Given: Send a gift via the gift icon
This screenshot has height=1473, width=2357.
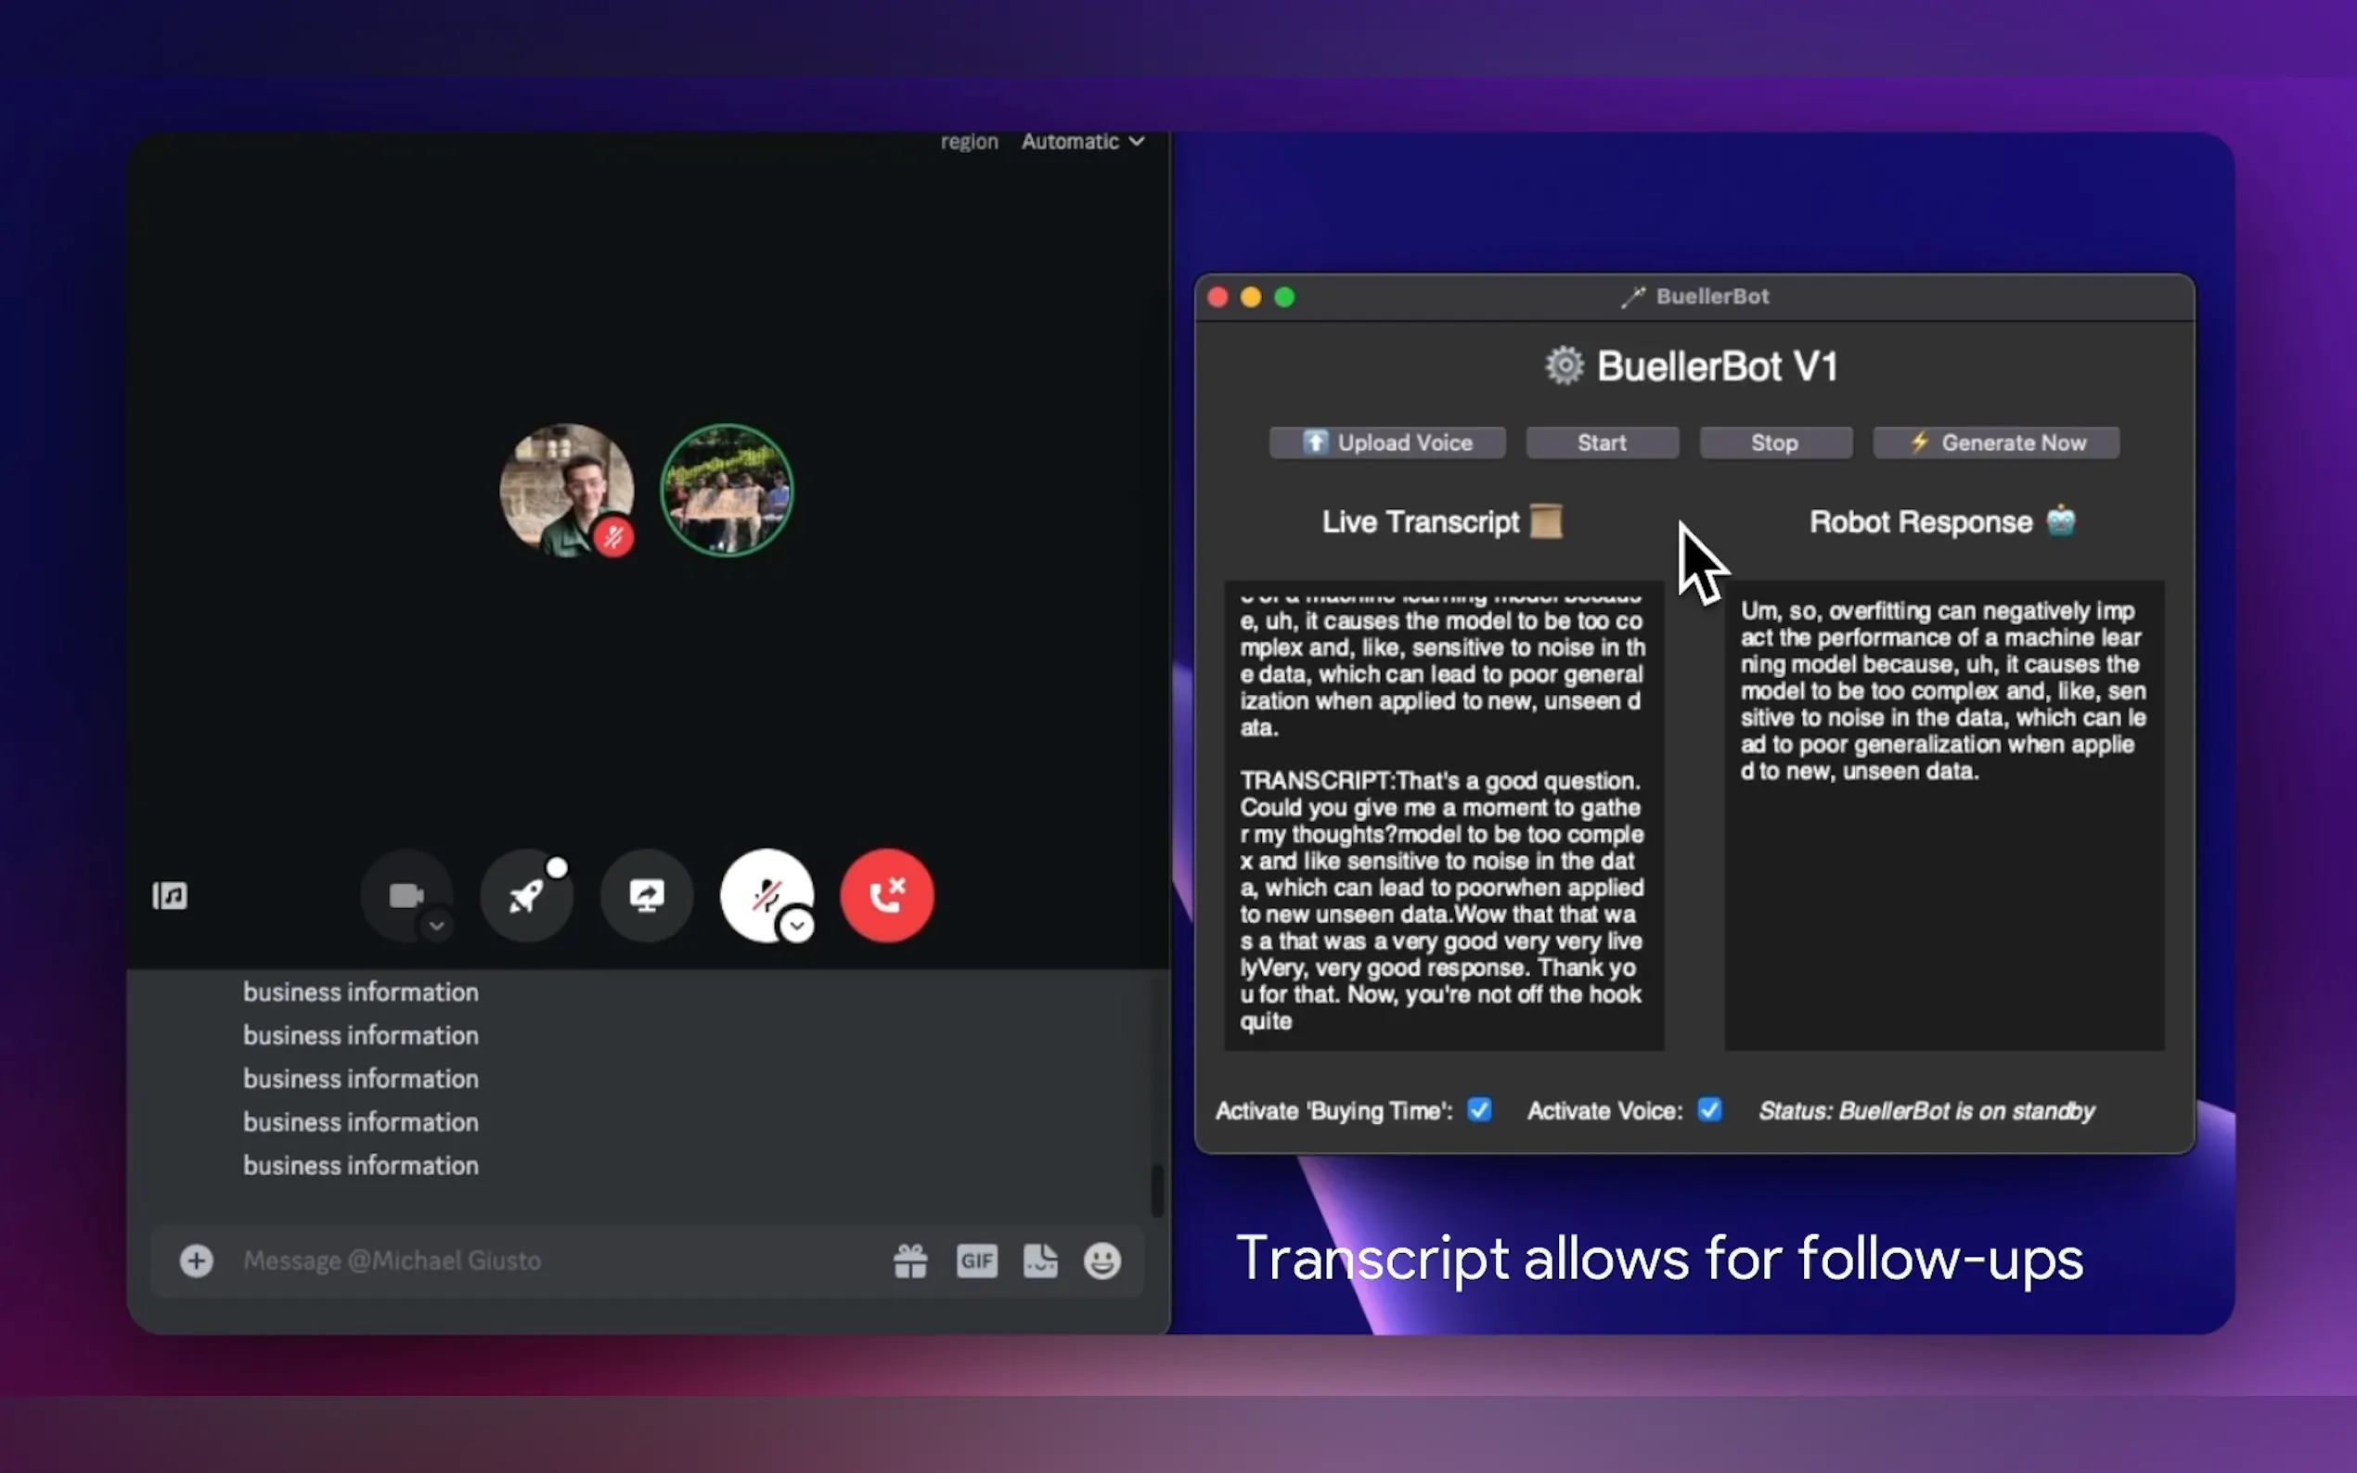Looking at the screenshot, I should (910, 1261).
